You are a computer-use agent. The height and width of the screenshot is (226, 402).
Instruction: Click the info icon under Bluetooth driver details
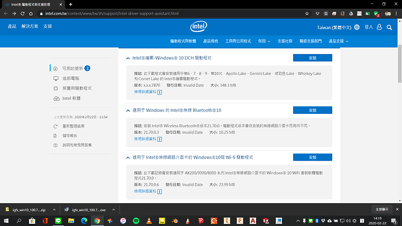[160, 139]
